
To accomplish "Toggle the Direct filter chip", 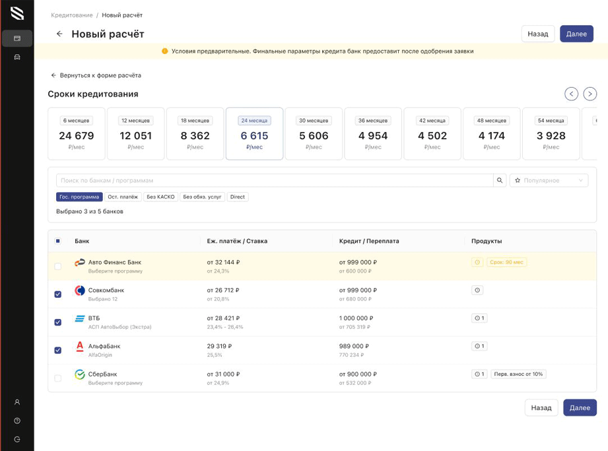I will pos(237,197).
